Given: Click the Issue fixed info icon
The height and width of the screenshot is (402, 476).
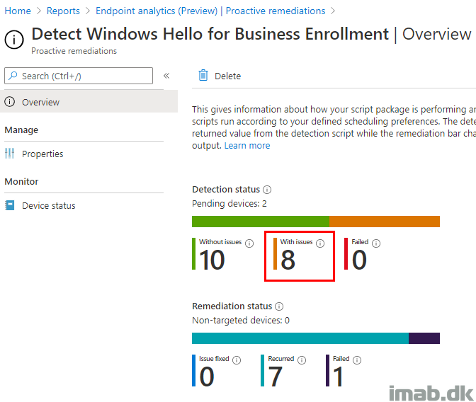Looking at the screenshot, I should click(237, 360).
